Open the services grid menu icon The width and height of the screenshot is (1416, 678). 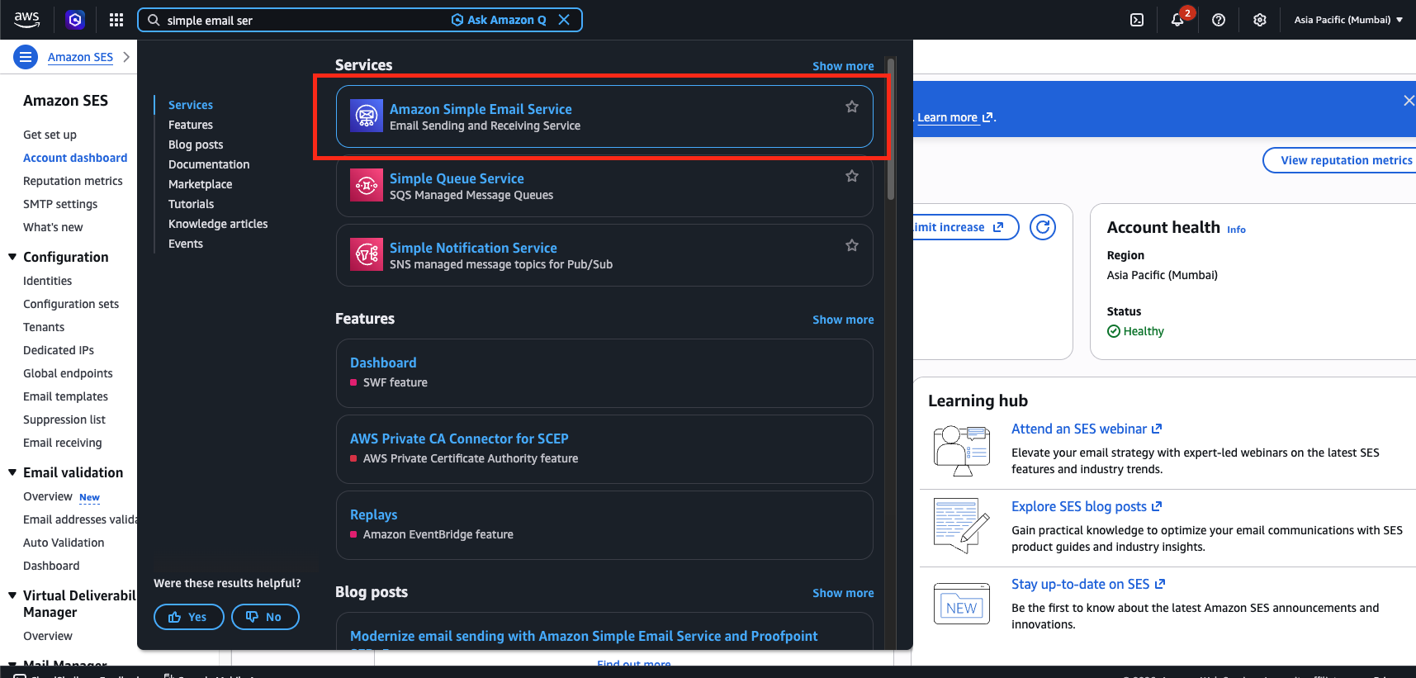[116, 20]
